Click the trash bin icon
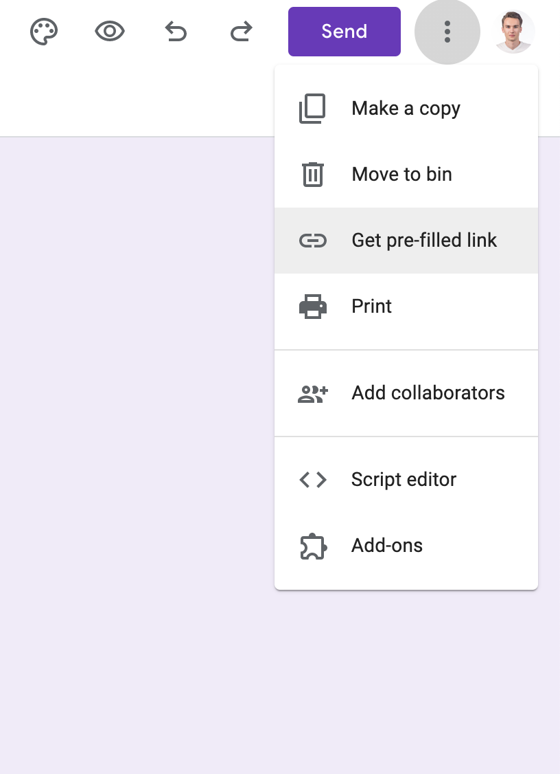 tap(312, 174)
